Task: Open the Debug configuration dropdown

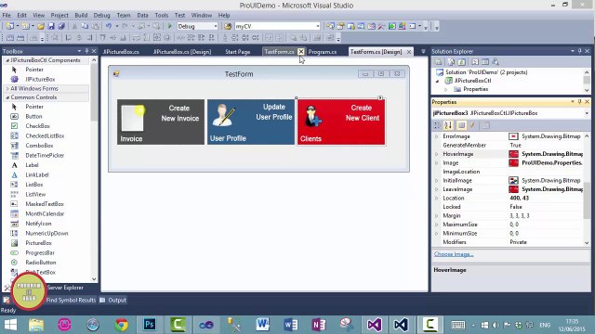Action: 215,26
